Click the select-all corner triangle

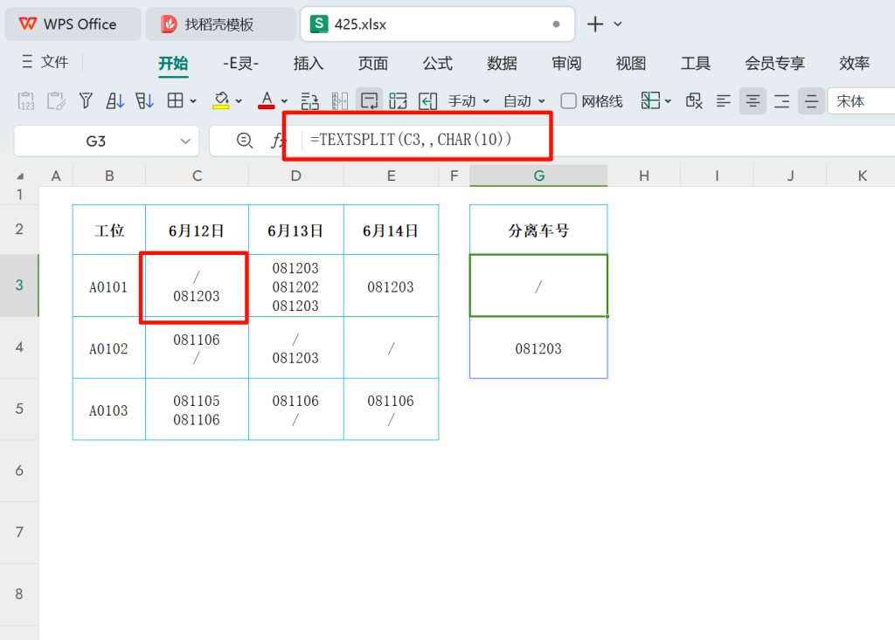[20, 175]
